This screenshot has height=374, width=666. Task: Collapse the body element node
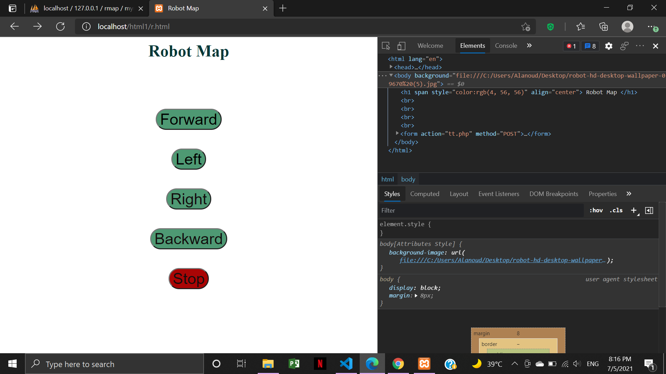click(x=391, y=75)
